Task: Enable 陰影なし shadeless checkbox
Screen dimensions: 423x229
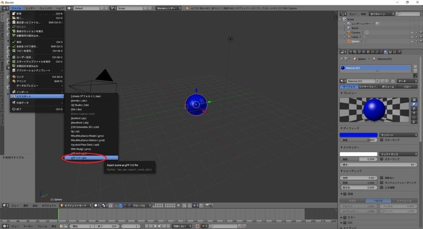Action: point(381,177)
